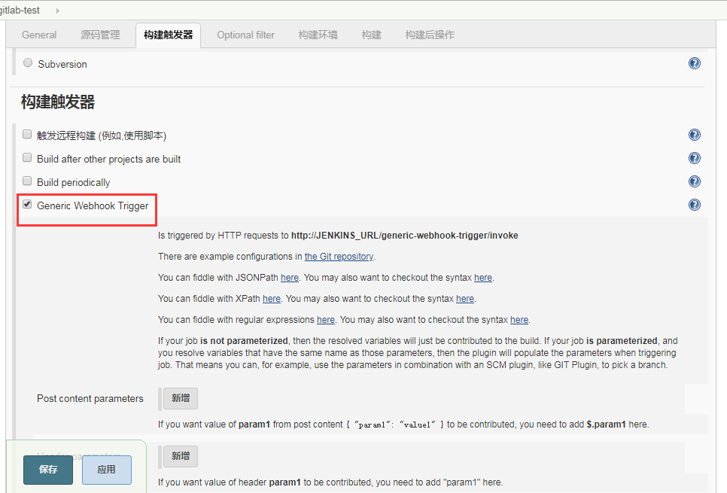The width and height of the screenshot is (727, 493).
Task: Add a post content parameter with 新增
Action: [x=179, y=398]
